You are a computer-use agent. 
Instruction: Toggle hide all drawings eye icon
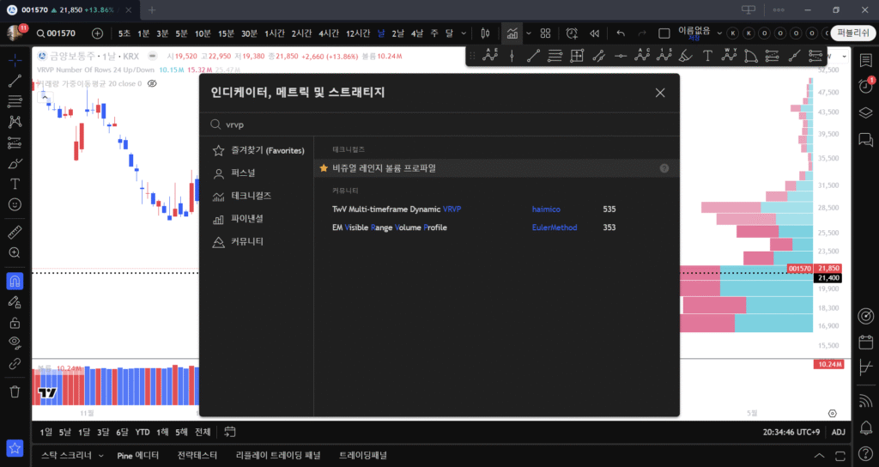click(x=15, y=343)
